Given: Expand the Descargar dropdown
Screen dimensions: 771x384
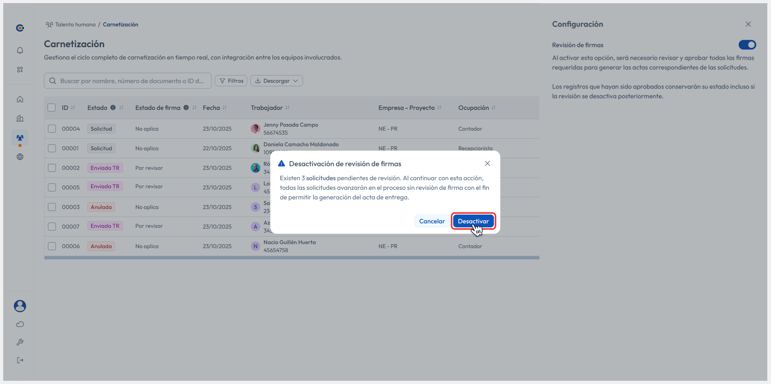Looking at the screenshot, I should (x=276, y=81).
